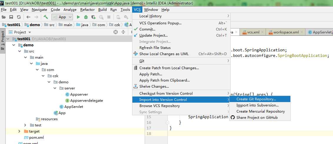Image resolution: width=333 pixels, height=144 pixels.
Task: Build project with the hammer icon
Action: (x=46, y=17)
